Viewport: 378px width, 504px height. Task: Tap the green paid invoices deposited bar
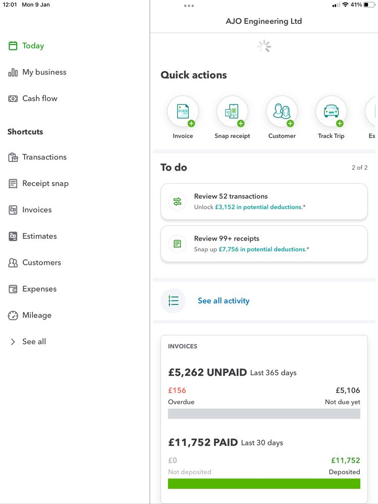click(264, 484)
